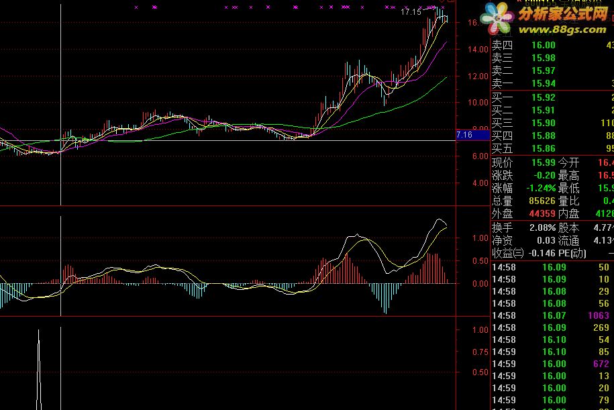Click the PE(动) label

pyautogui.click(x=572, y=254)
